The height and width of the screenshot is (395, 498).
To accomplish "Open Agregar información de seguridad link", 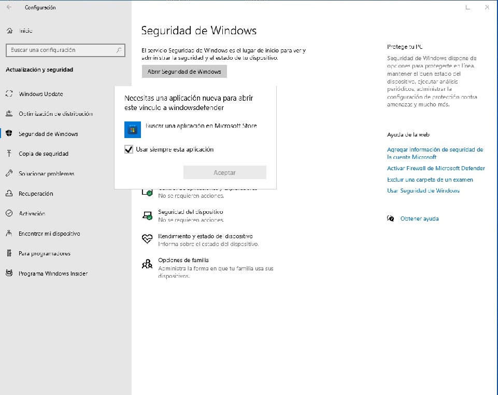I will click(x=435, y=153).
